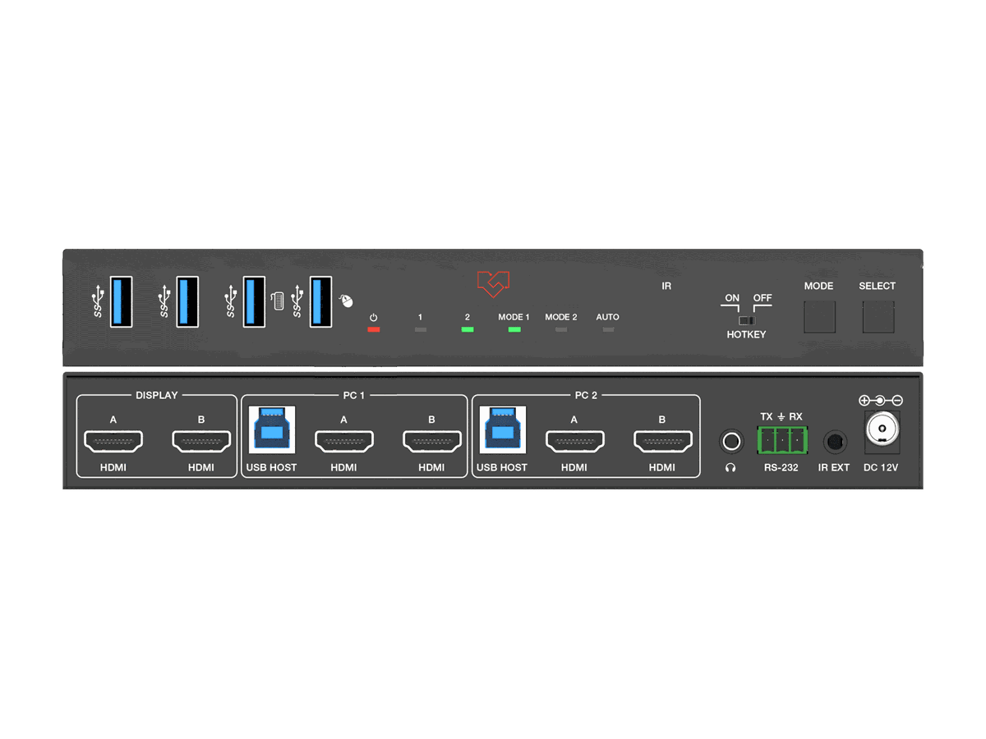
Task: Click the headphone symbol under the jack
Action: [x=731, y=467]
